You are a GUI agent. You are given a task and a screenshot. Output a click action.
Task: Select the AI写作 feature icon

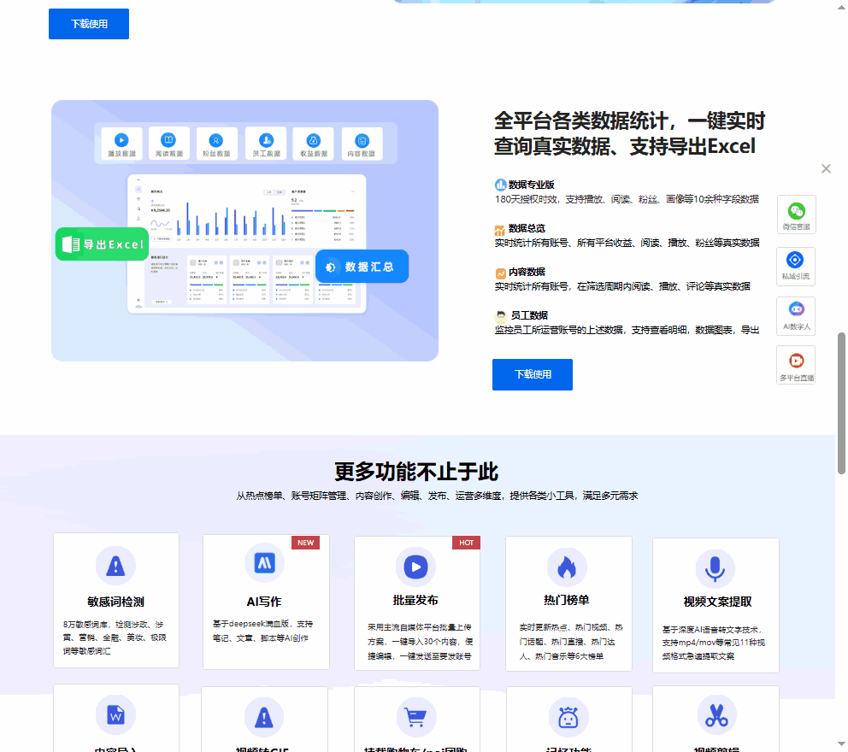pyautogui.click(x=265, y=562)
